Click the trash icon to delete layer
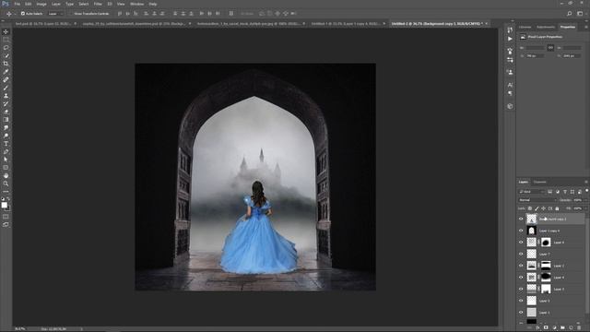 (x=579, y=328)
